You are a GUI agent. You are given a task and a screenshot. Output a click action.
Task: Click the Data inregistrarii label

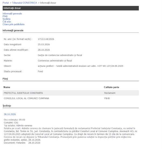(13, 44)
